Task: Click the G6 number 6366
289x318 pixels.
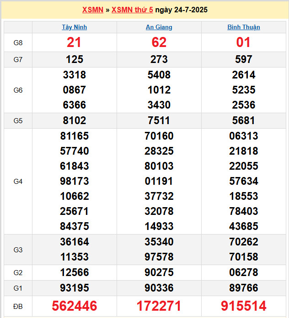Action: pyautogui.click(x=75, y=105)
